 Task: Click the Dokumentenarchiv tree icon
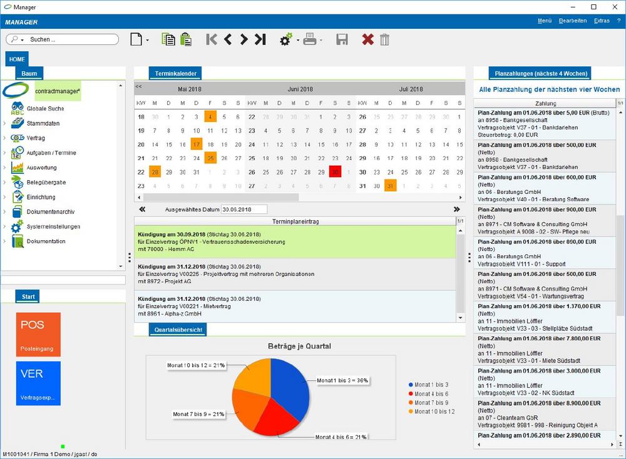tap(18, 212)
